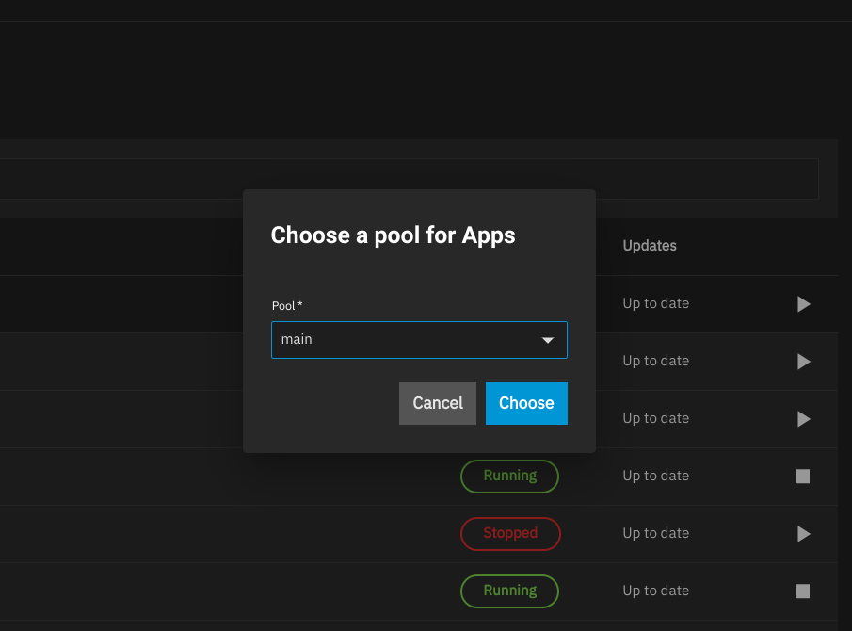The height and width of the screenshot is (631, 852).
Task: Click Up to date in the Stopped row
Action: (655, 534)
